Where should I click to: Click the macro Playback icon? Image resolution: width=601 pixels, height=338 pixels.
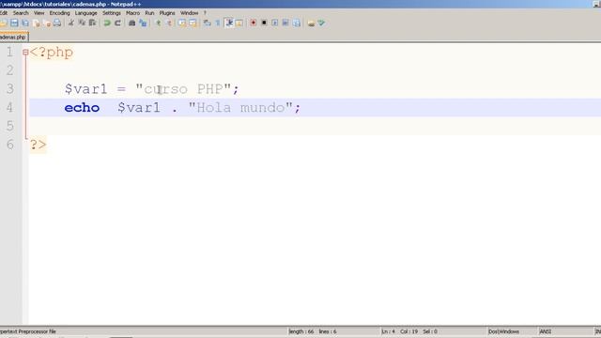(274, 23)
